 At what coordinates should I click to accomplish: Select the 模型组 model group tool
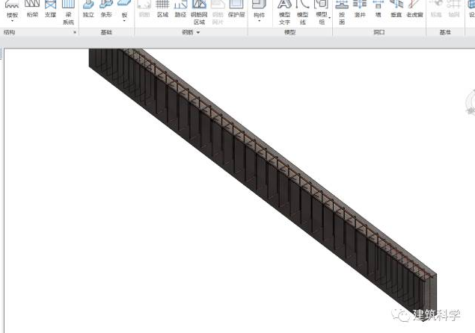pos(322,12)
